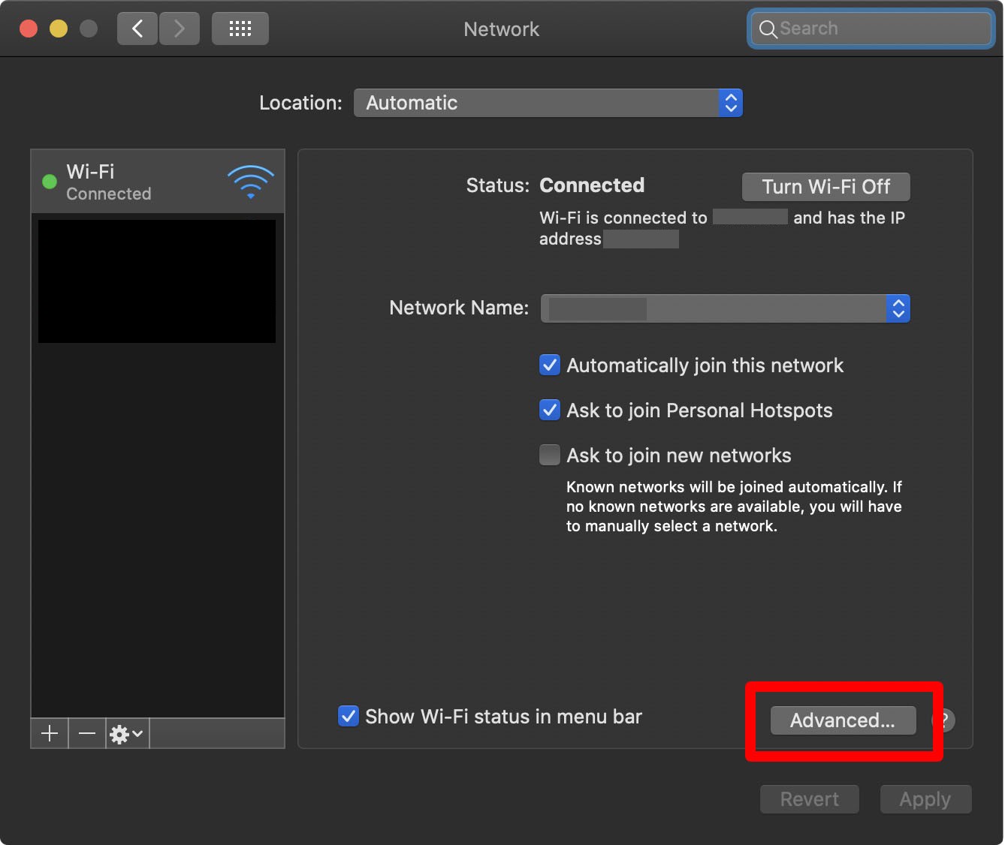This screenshot has height=845, width=1005.
Task: Show all preferences grid icon
Action: point(240,29)
